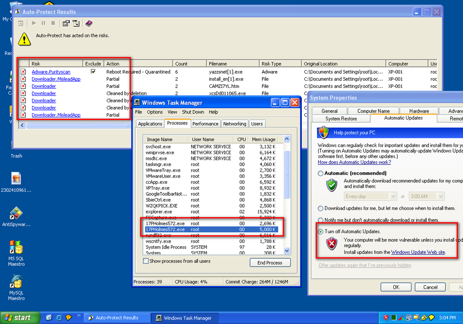Open the File menu in Task Manager

[138, 112]
